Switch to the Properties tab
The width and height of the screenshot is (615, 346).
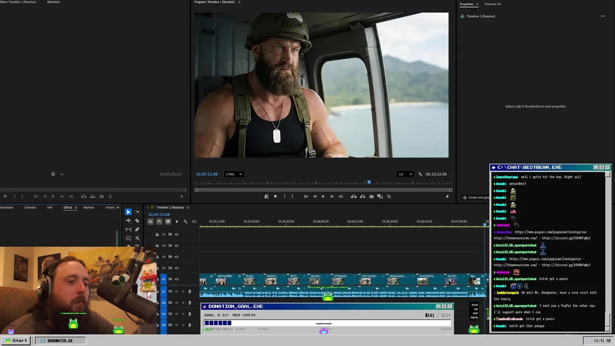(467, 4)
